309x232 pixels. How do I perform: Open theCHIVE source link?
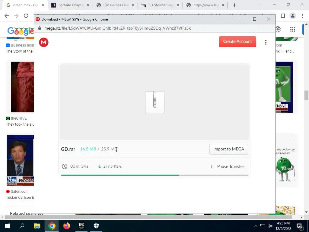pyautogui.click(x=16, y=118)
